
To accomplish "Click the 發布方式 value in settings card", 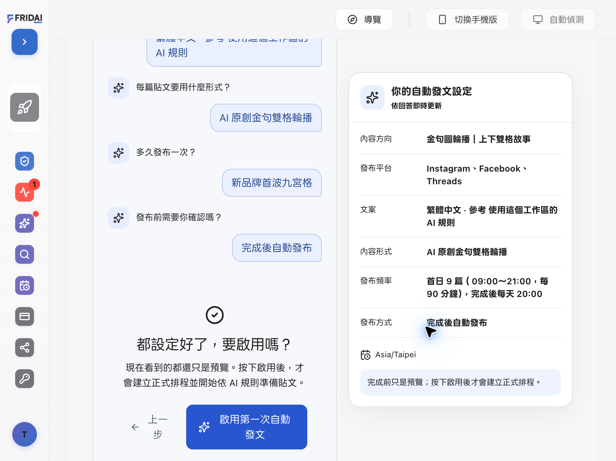I will click(457, 323).
